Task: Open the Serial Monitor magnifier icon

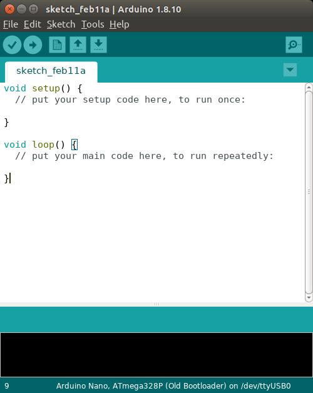Action: click(294, 45)
